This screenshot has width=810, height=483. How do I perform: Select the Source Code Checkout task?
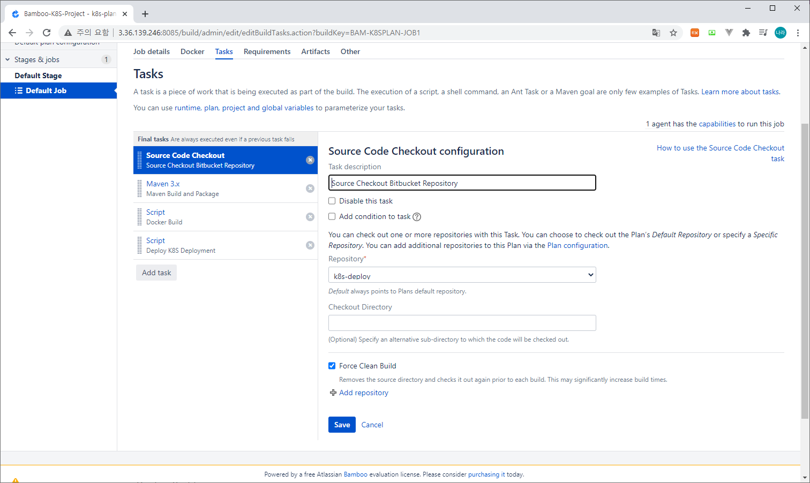tap(226, 160)
